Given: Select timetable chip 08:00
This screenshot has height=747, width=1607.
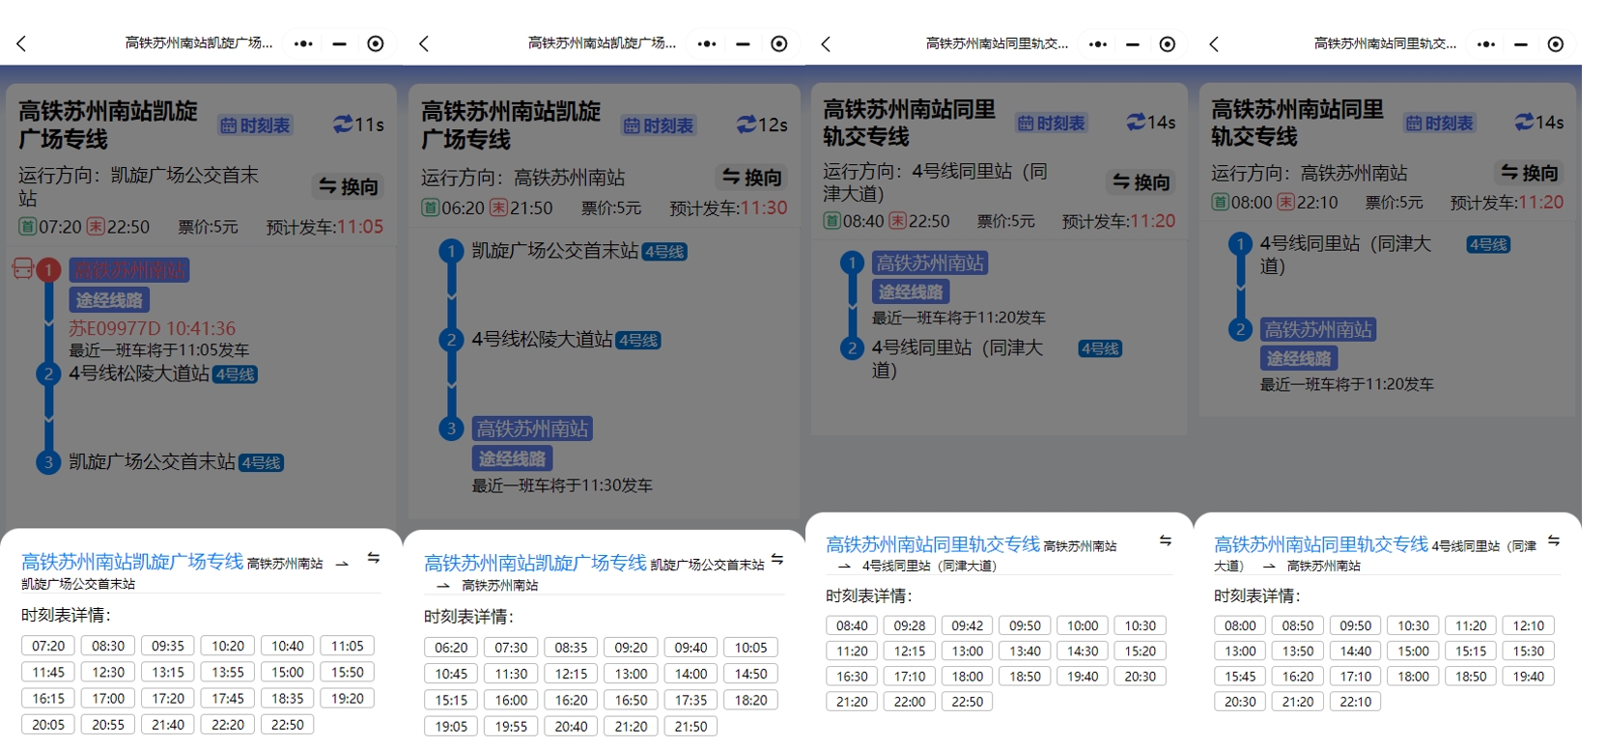Looking at the screenshot, I should [x=1240, y=625].
